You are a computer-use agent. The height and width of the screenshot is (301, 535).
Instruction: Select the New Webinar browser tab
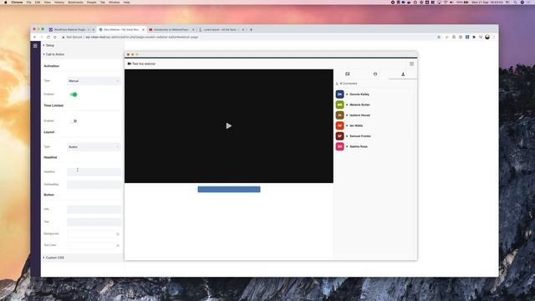[121, 30]
